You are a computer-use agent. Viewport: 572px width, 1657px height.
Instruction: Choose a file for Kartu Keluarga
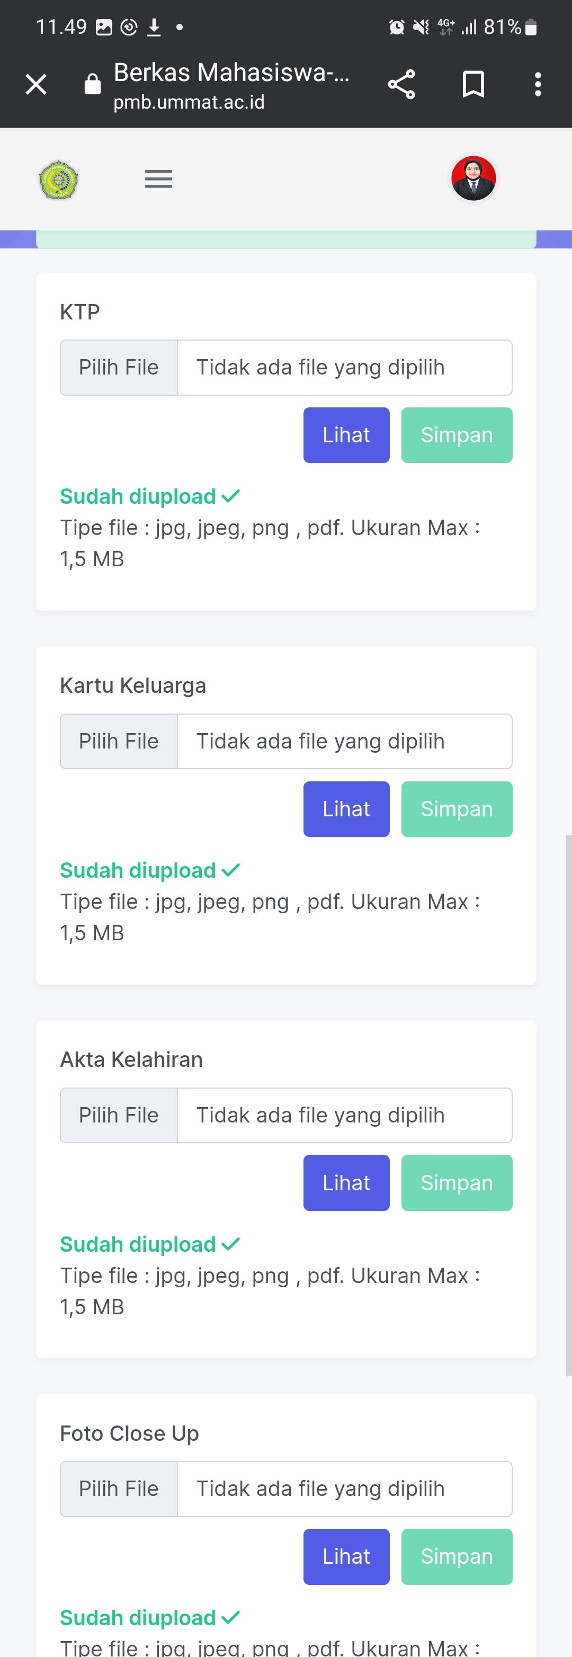(x=119, y=741)
